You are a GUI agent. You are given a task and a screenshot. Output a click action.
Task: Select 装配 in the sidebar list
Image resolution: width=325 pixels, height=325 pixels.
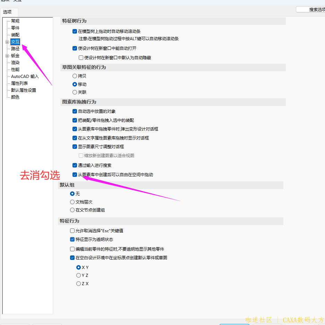click(x=15, y=35)
